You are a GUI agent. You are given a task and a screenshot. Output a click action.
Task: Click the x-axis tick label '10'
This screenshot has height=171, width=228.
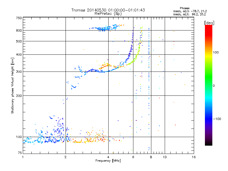pyautogui.click(x=165, y=157)
